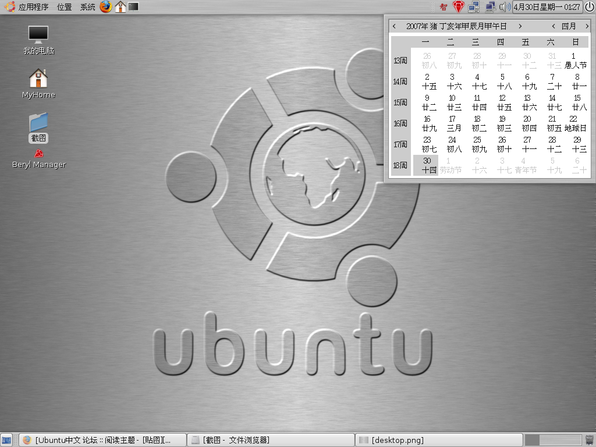Open the 位置 menu
596x447 pixels.
click(64, 7)
